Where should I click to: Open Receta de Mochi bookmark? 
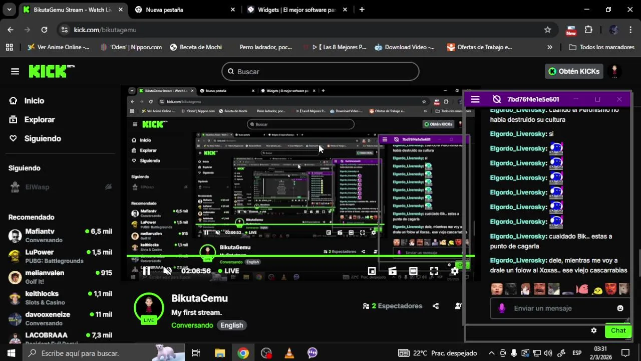(196, 47)
